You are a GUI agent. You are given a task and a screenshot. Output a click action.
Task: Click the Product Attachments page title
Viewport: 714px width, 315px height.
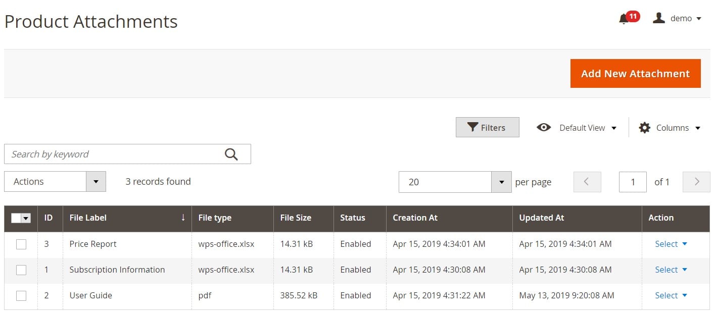point(91,22)
